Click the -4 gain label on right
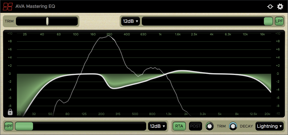The height and width of the screenshot is (135, 288). tap(278, 90)
